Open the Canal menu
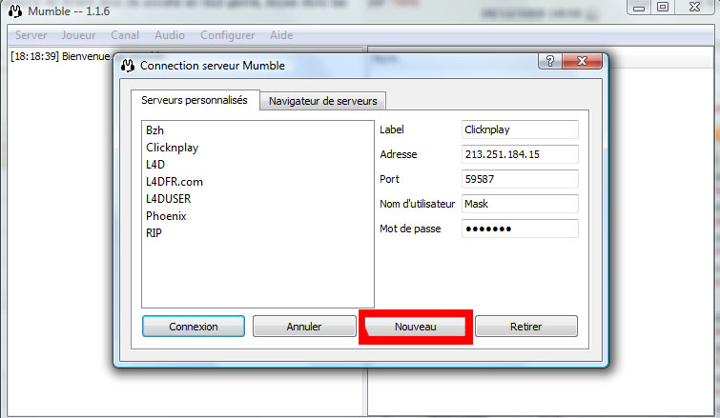 pos(124,35)
